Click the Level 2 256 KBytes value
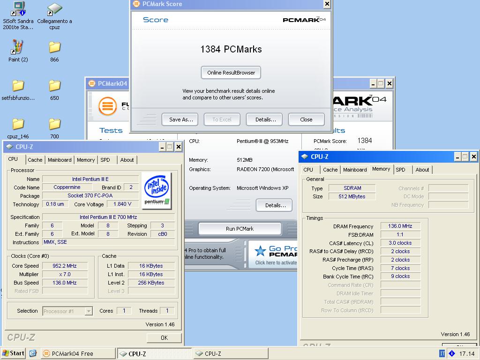480x360 pixels. point(151,283)
